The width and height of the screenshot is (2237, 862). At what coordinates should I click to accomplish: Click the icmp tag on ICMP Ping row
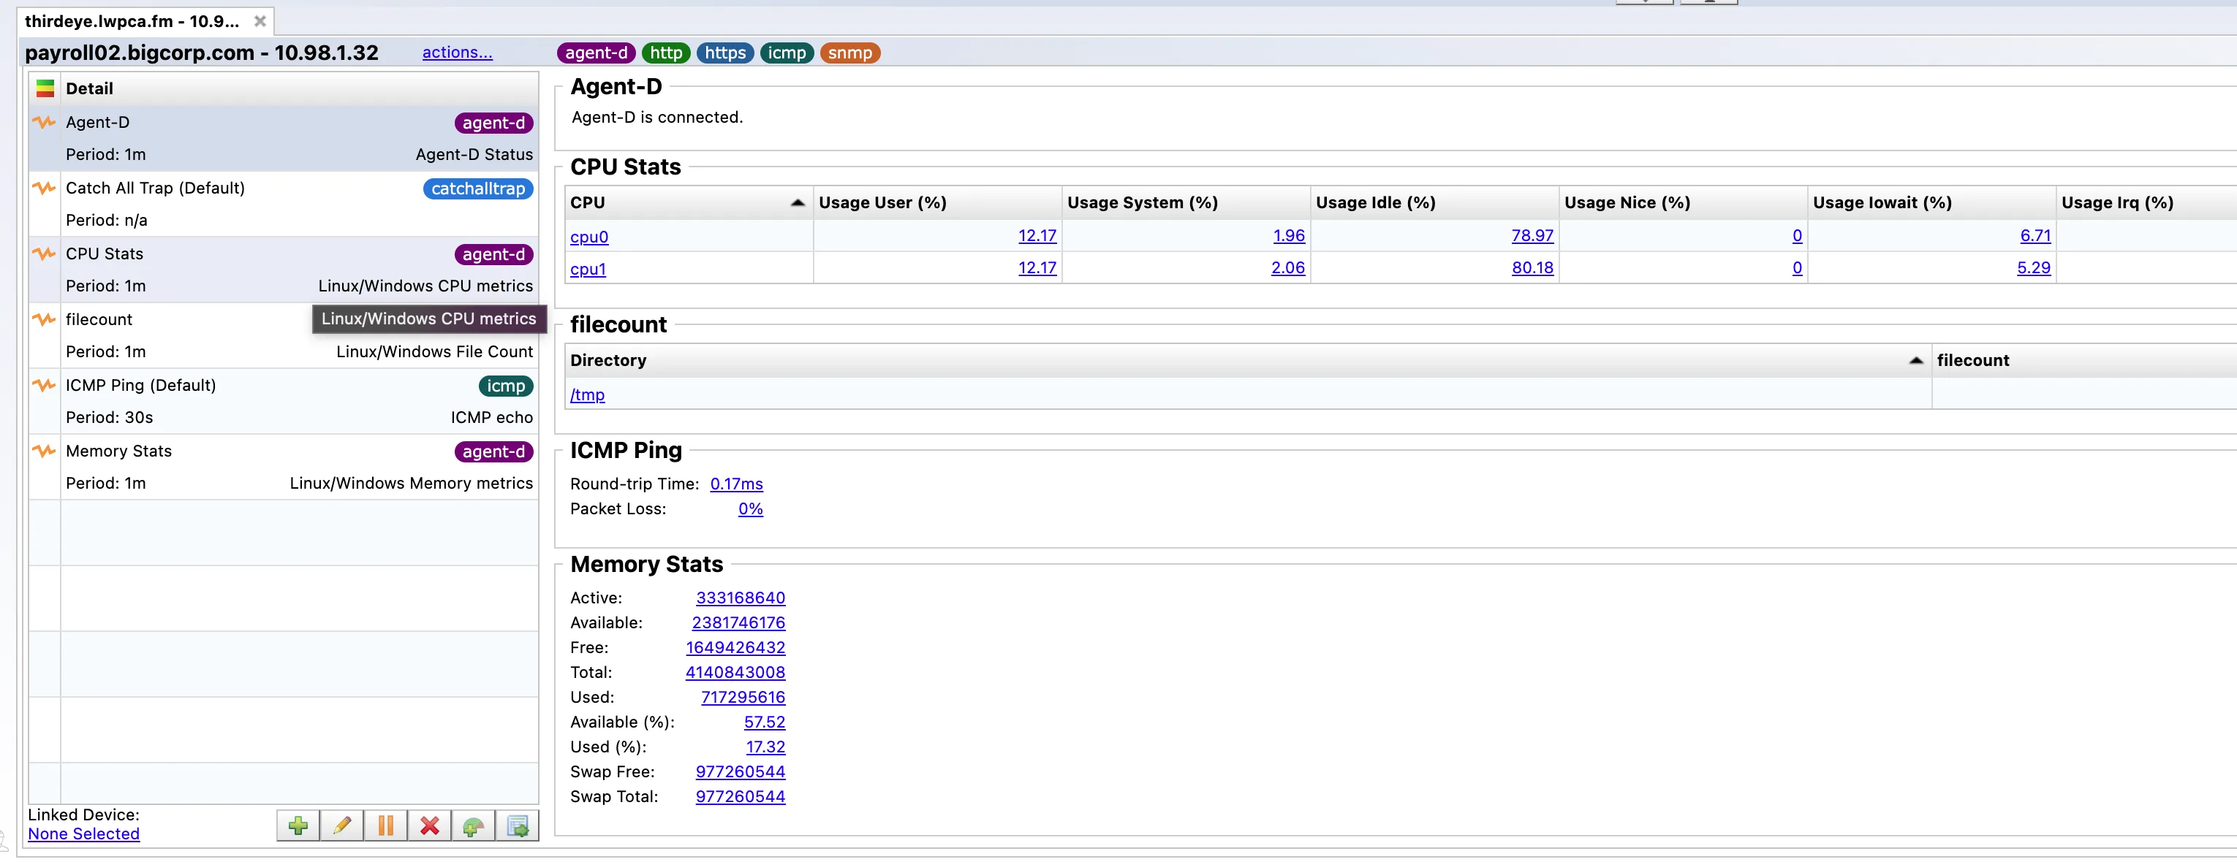point(505,386)
